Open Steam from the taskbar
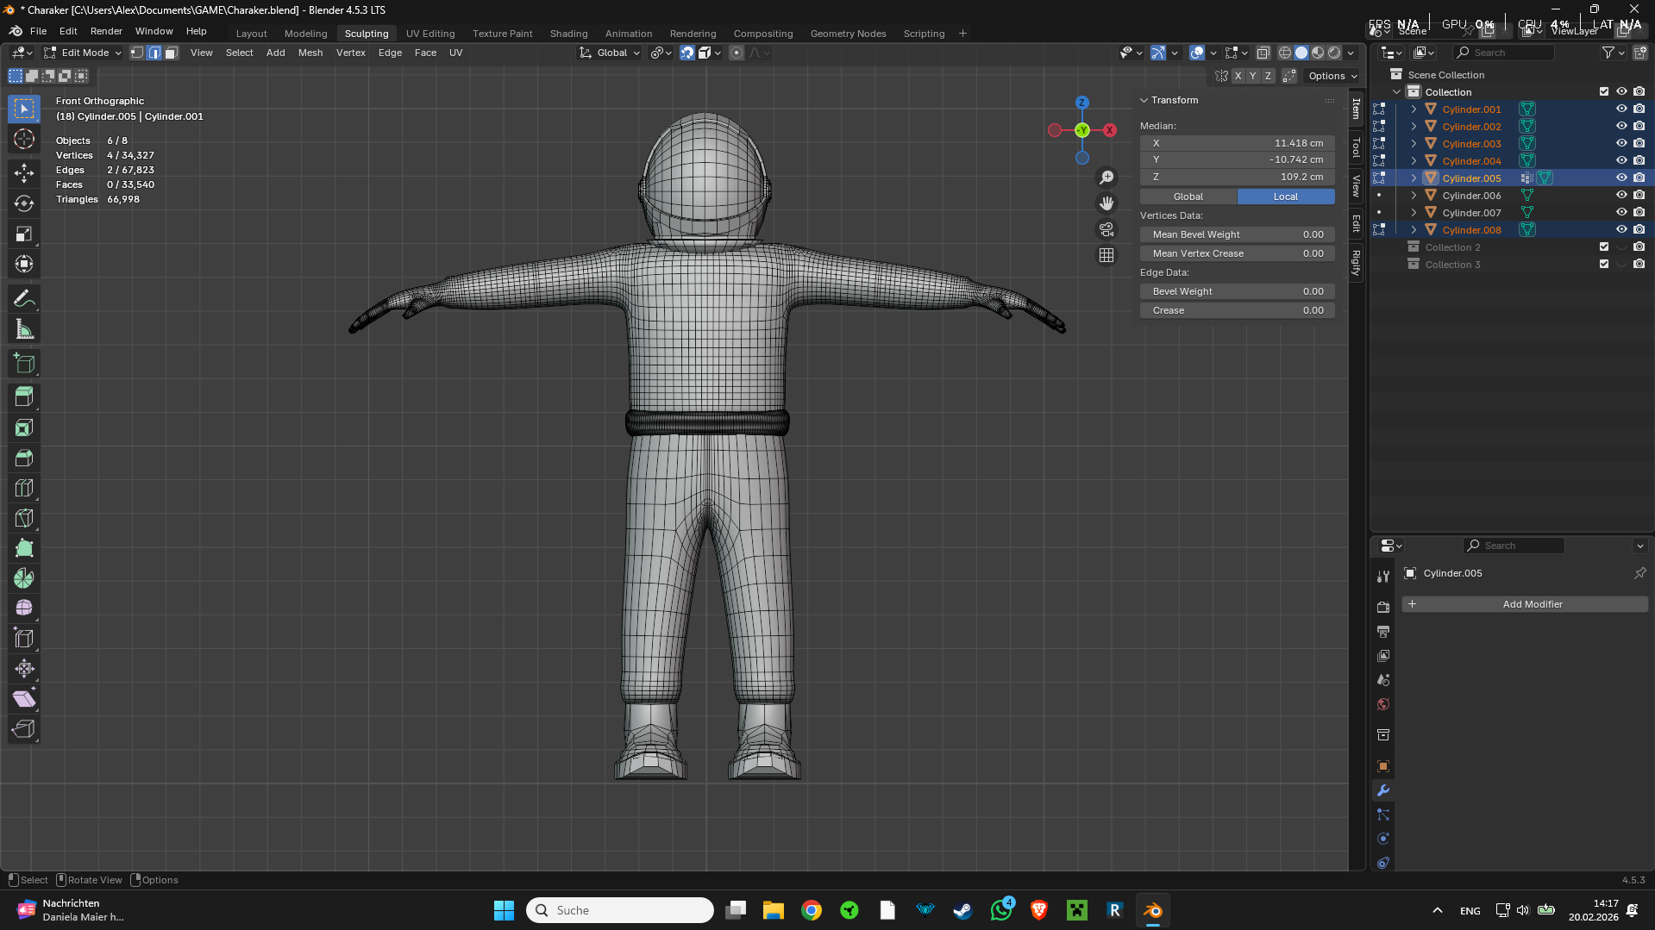This screenshot has width=1655, height=930. click(963, 910)
